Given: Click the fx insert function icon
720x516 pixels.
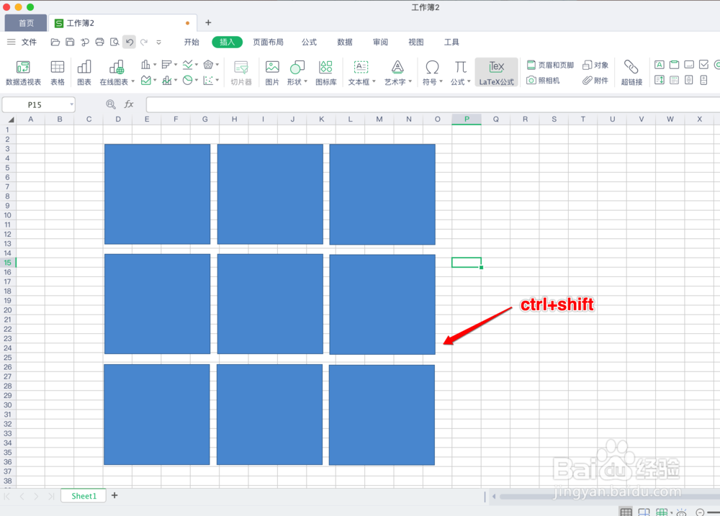Looking at the screenshot, I should (x=129, y=104).
